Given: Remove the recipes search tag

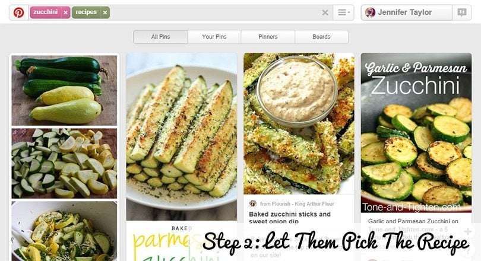Looking at the screenshot, I should click(x=105, y=12).
